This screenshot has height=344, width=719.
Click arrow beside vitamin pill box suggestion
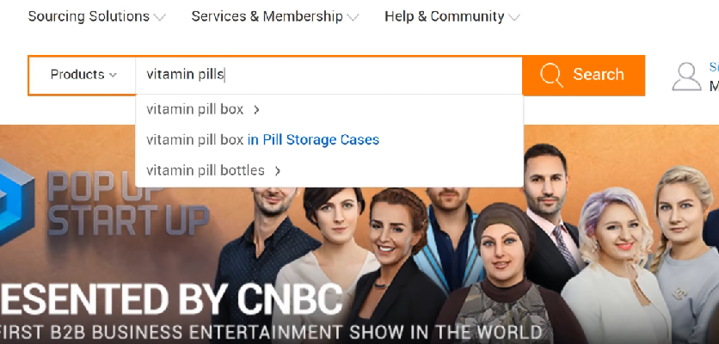coord(257,109)
